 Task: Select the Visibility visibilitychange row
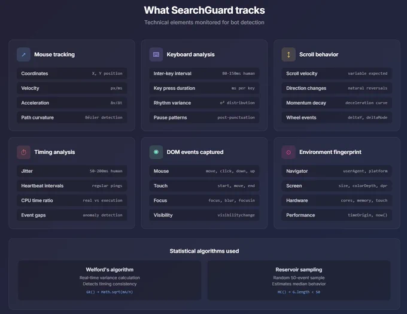click(x=204, y=215)
